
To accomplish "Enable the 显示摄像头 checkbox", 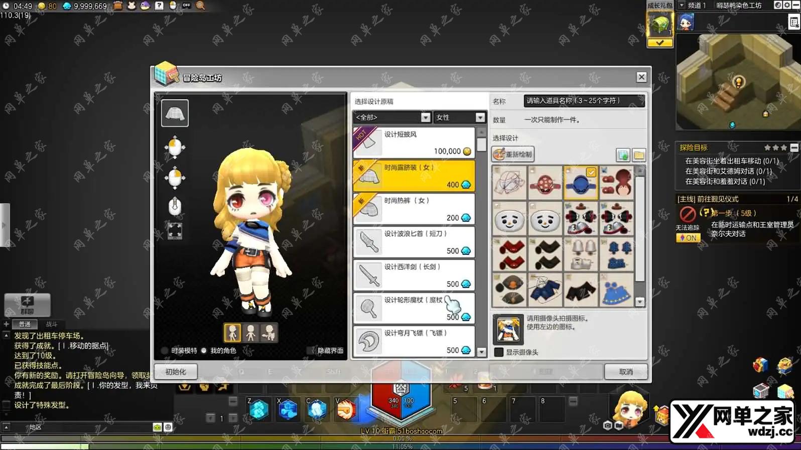I will click(x=499, y=352).
